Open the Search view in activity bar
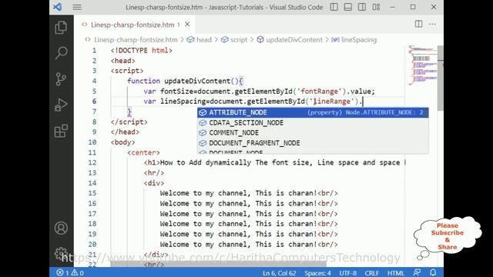Screen dimensions: 493x277 point(61,53)
